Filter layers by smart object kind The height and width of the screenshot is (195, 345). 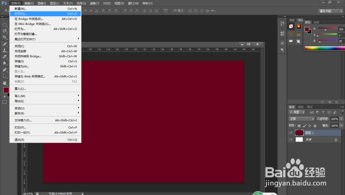coord(335,112)
